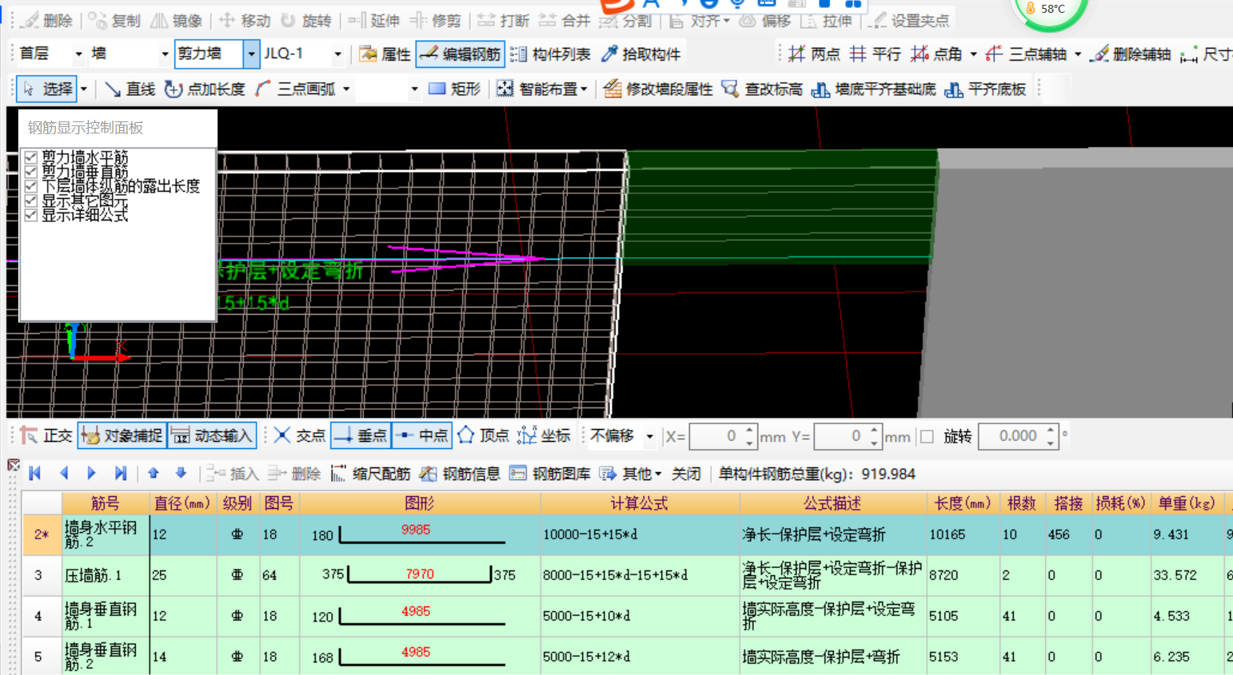Select the 点加长度 point plus length tool

coord(205,89)
